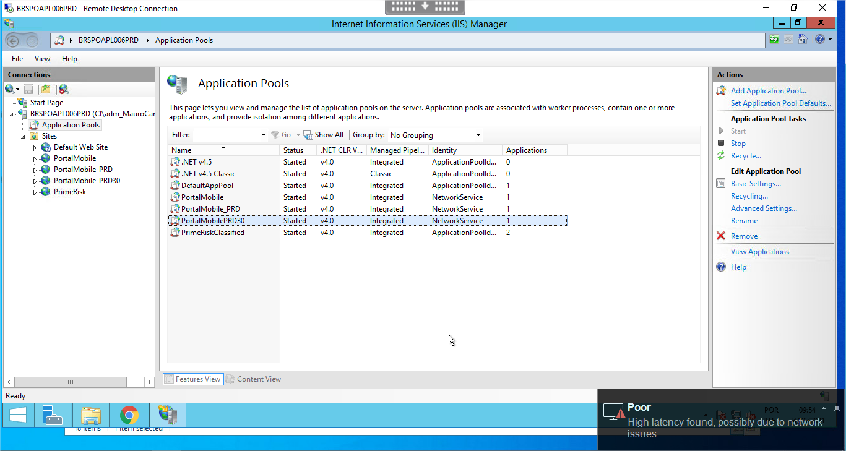Switch to the Features View tab
The width and height of the screenshot is (846, 451).
(192, 379)
